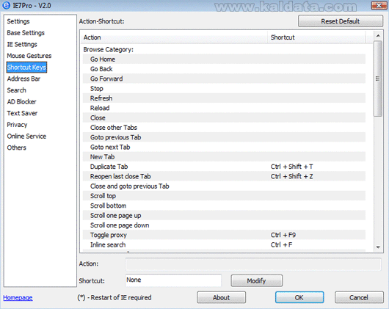Click the Reset Default button

tap(341, 21)
